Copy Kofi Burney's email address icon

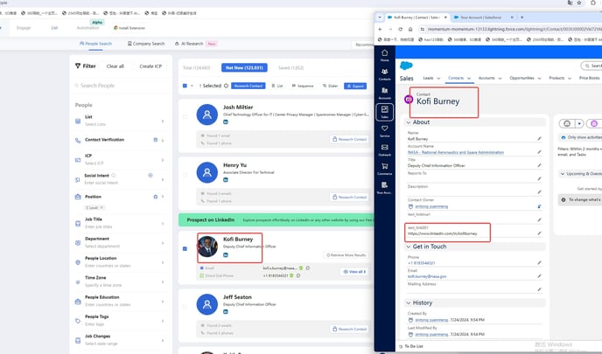308,268
